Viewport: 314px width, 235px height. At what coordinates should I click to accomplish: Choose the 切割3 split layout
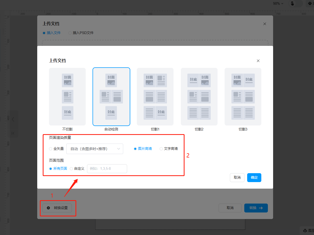[243, 96]
